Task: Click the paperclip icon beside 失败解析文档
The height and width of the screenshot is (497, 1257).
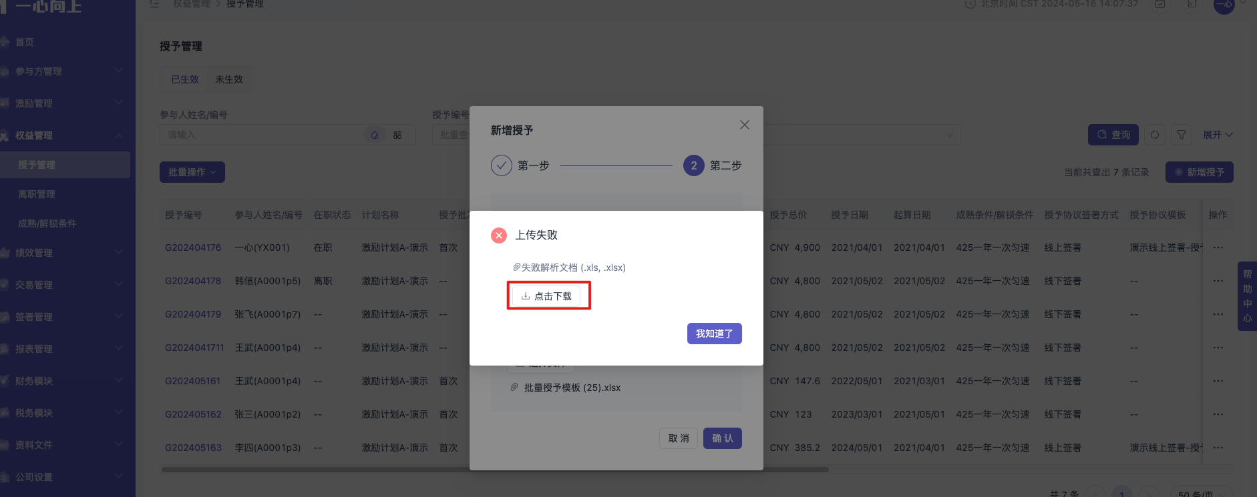Action: point(516,267)
